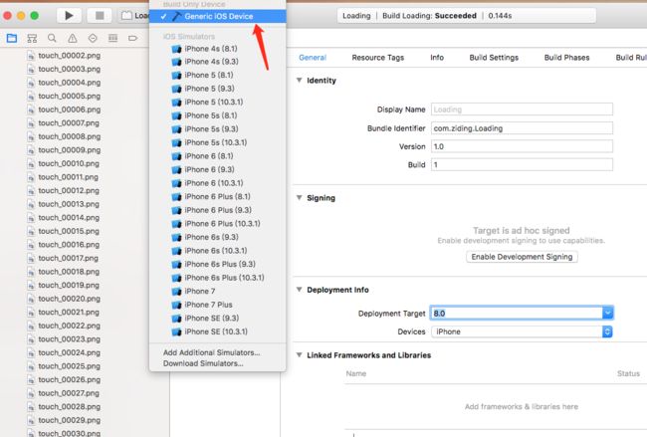
Task: Select Generic iOS Device in device menu
Action: [217, 16]
